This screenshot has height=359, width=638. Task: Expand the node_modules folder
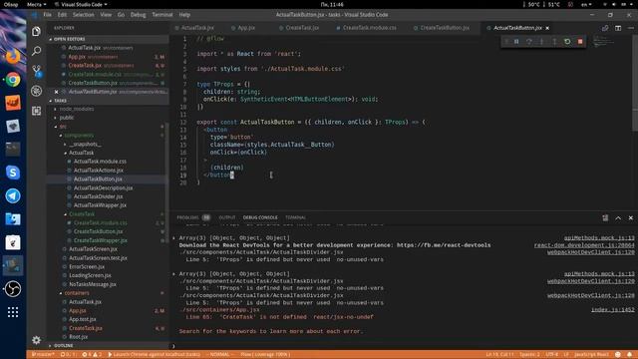tap(77, 109)
